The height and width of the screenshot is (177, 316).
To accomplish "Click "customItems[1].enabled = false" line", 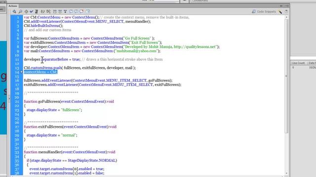I will 67,173.
